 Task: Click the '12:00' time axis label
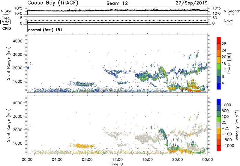[118, 160]
